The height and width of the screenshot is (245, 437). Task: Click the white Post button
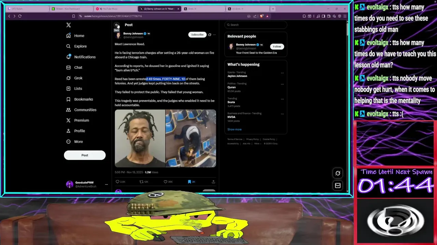pyautogui.click(x=85, y=155)
